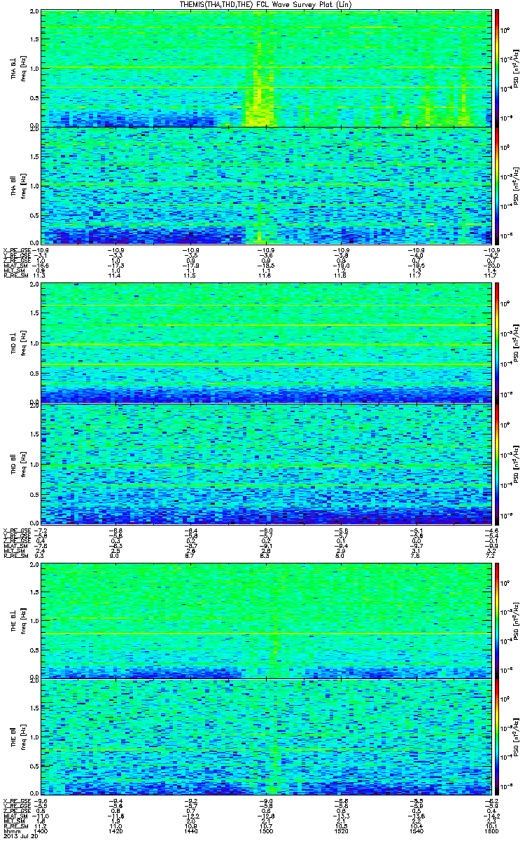Click the PSD color bar beside THD B-perpendicular panel

pyautogui.click(x=497, y=343)
